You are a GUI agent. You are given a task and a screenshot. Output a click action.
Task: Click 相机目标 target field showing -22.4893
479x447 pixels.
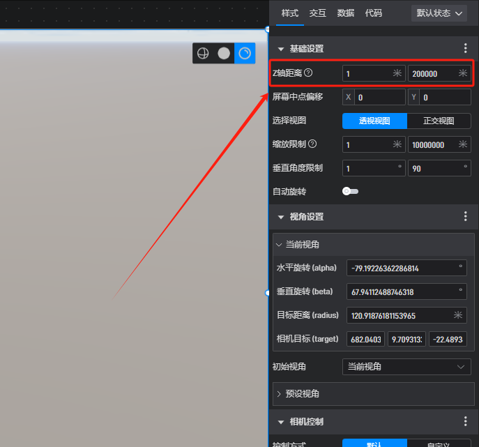tap(448, 339)
